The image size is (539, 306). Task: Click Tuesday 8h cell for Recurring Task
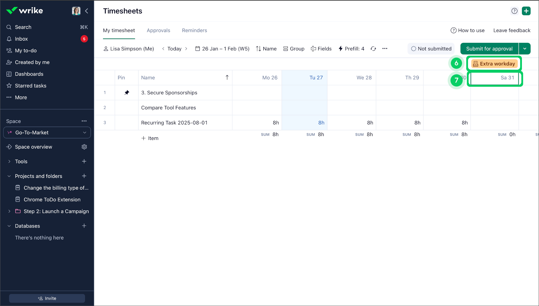[305, 123]
